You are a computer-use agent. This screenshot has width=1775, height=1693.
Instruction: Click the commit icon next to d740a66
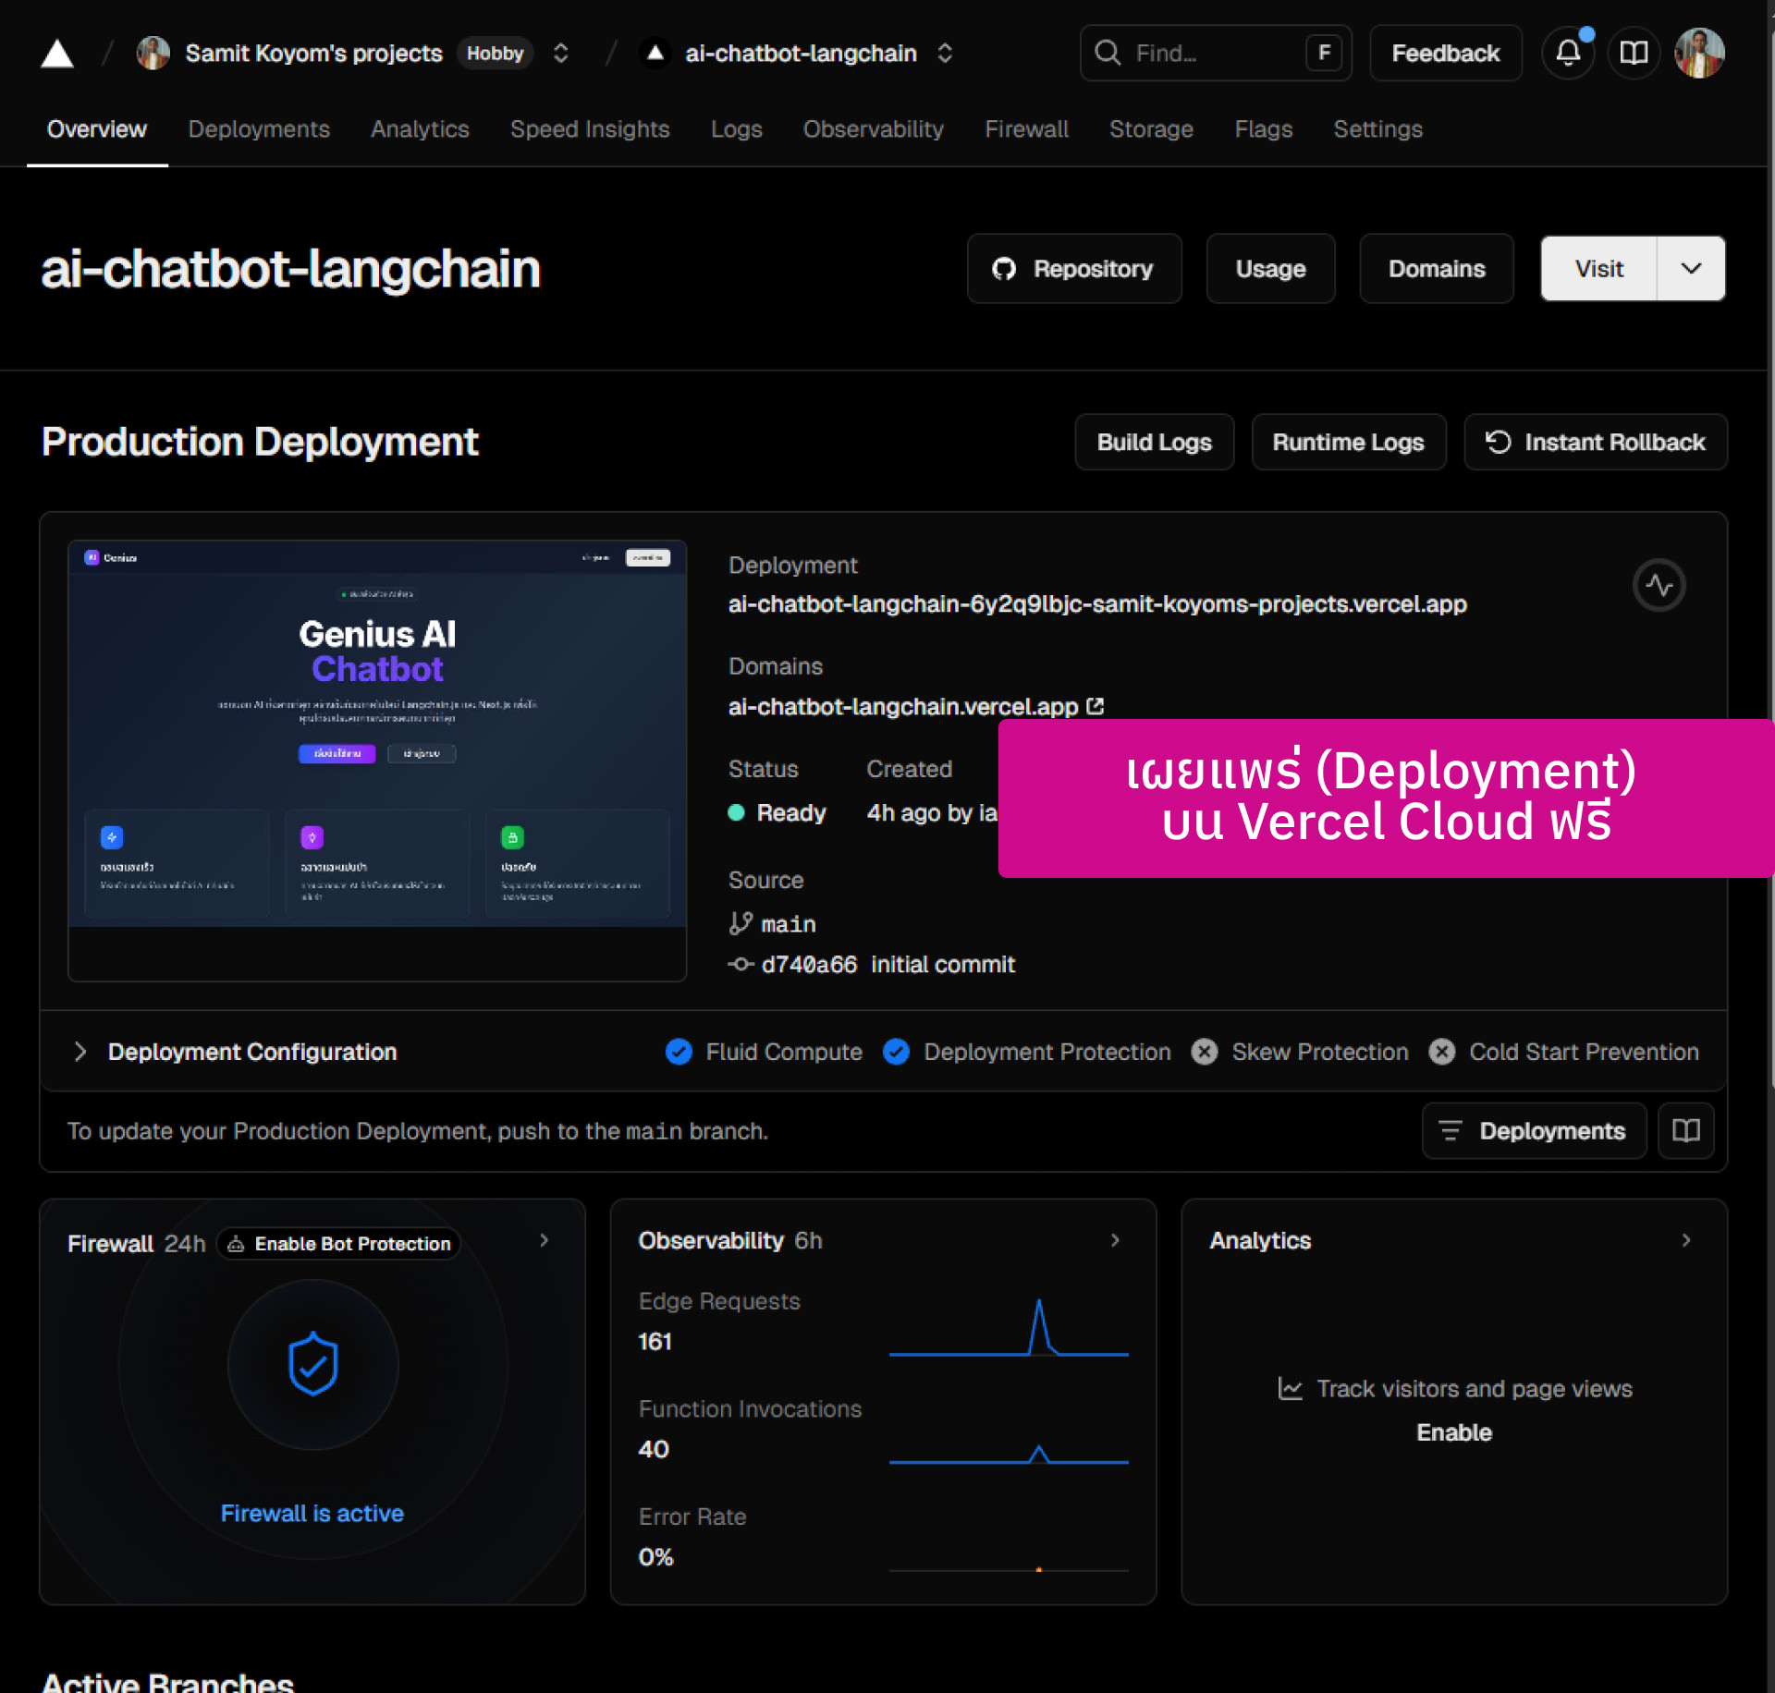click(x=741, y=964)
